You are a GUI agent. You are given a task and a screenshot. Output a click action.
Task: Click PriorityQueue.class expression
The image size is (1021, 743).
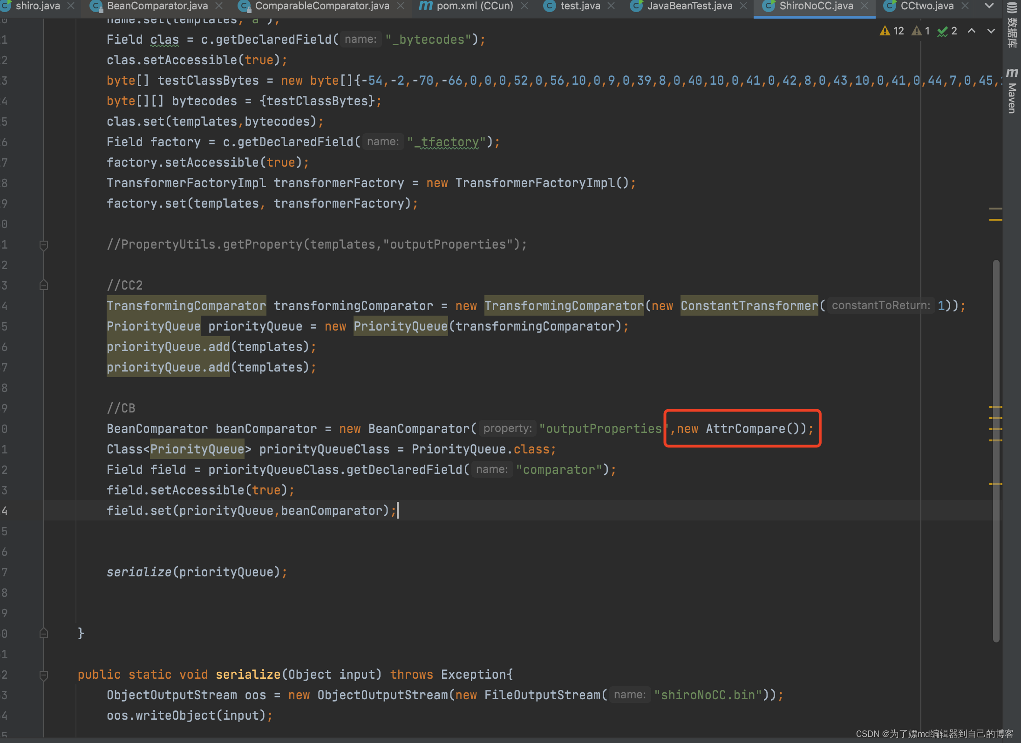[x=480, y=449]
